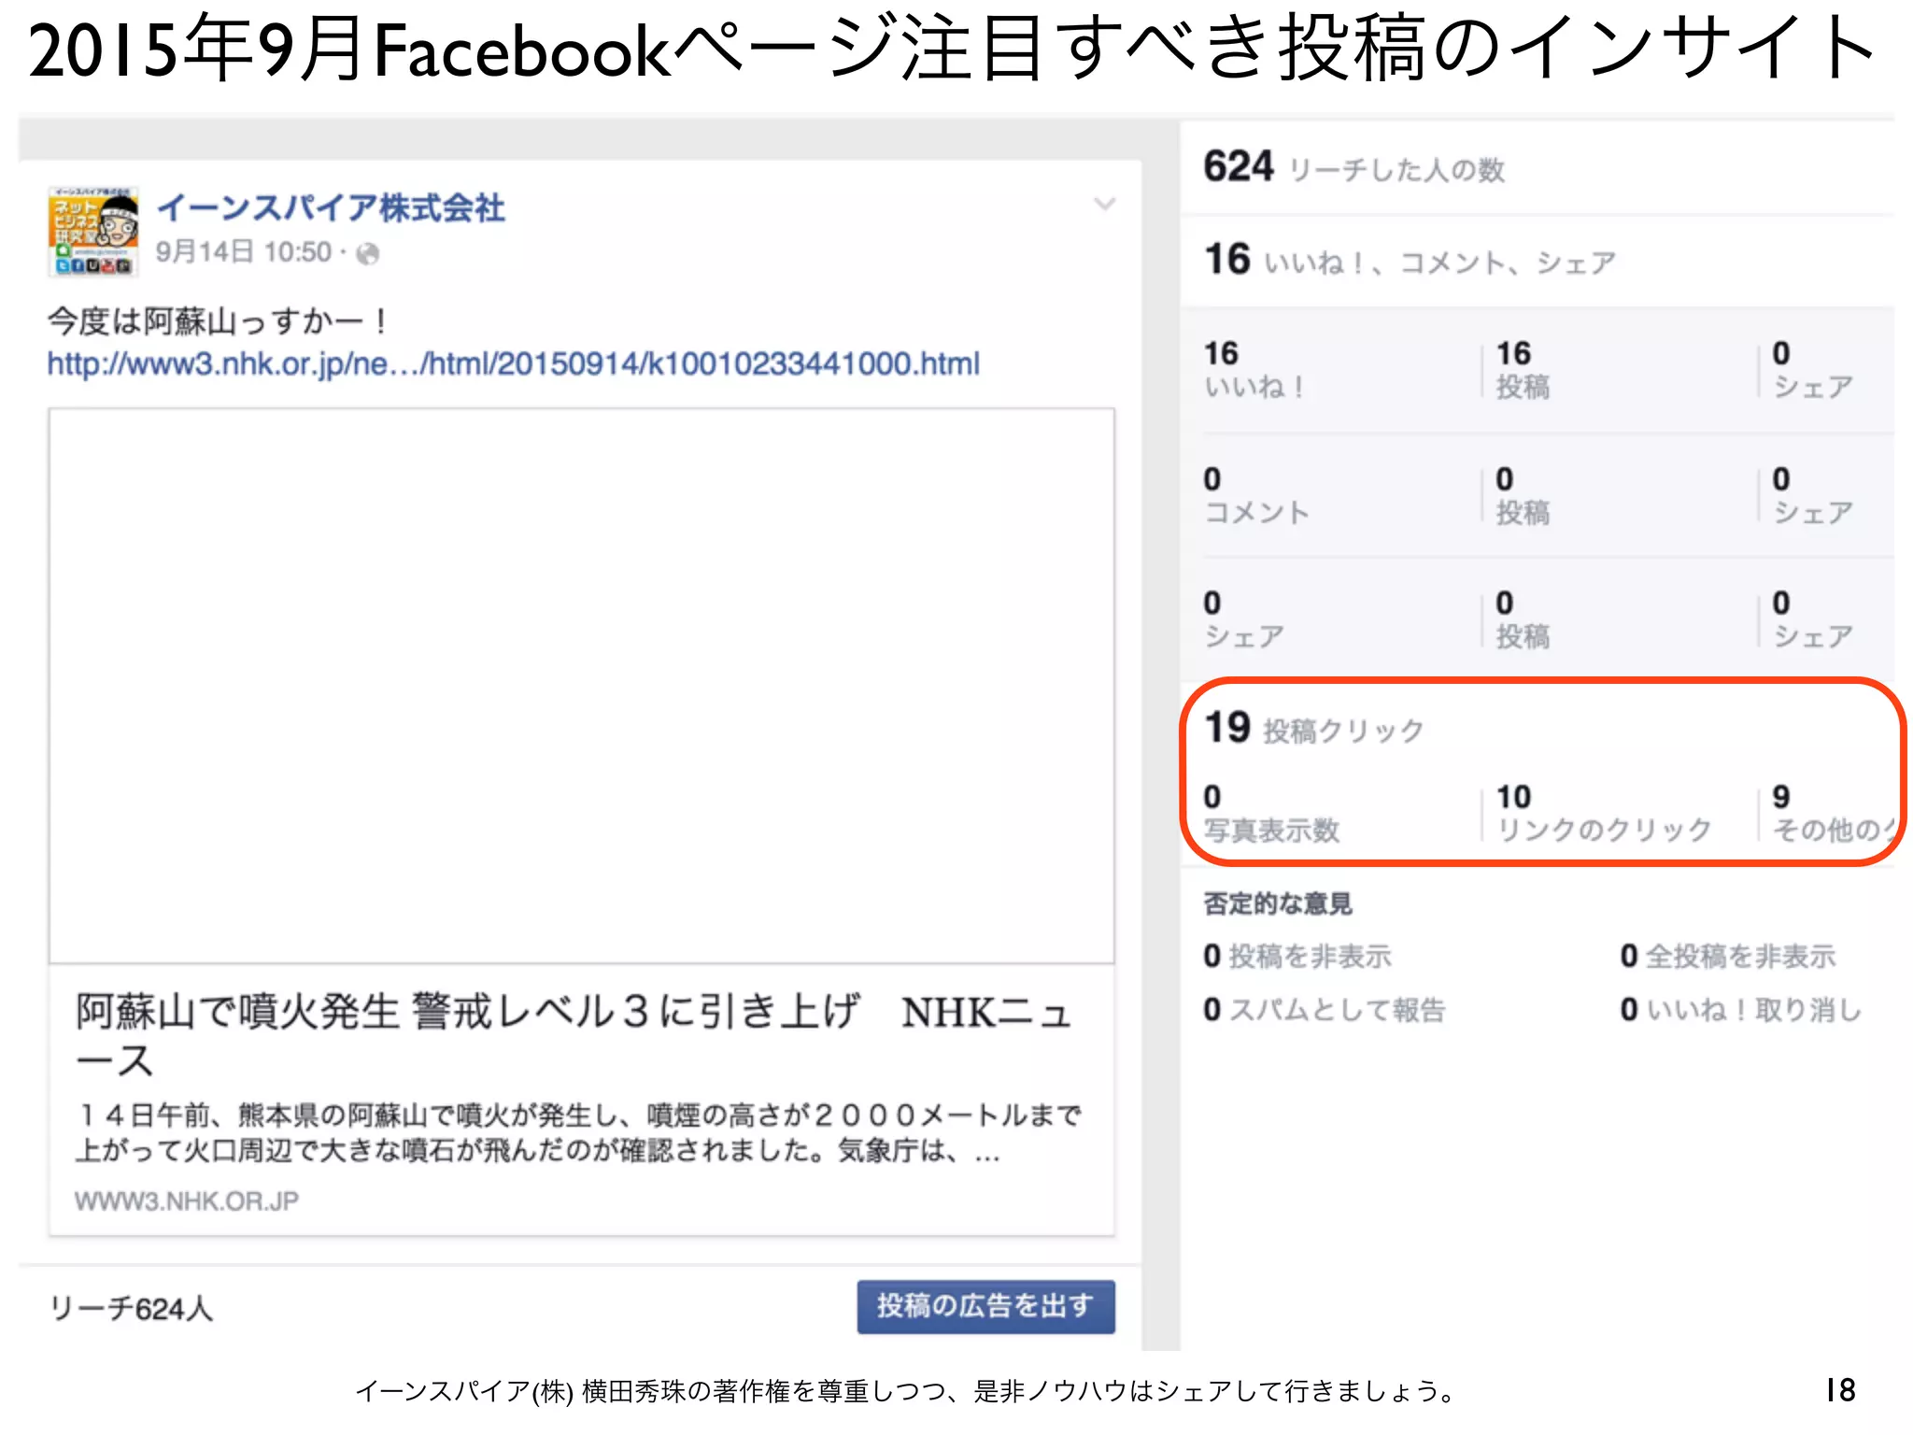
Task: Open the post options chevron dropdown
Action: (1104, 204)
